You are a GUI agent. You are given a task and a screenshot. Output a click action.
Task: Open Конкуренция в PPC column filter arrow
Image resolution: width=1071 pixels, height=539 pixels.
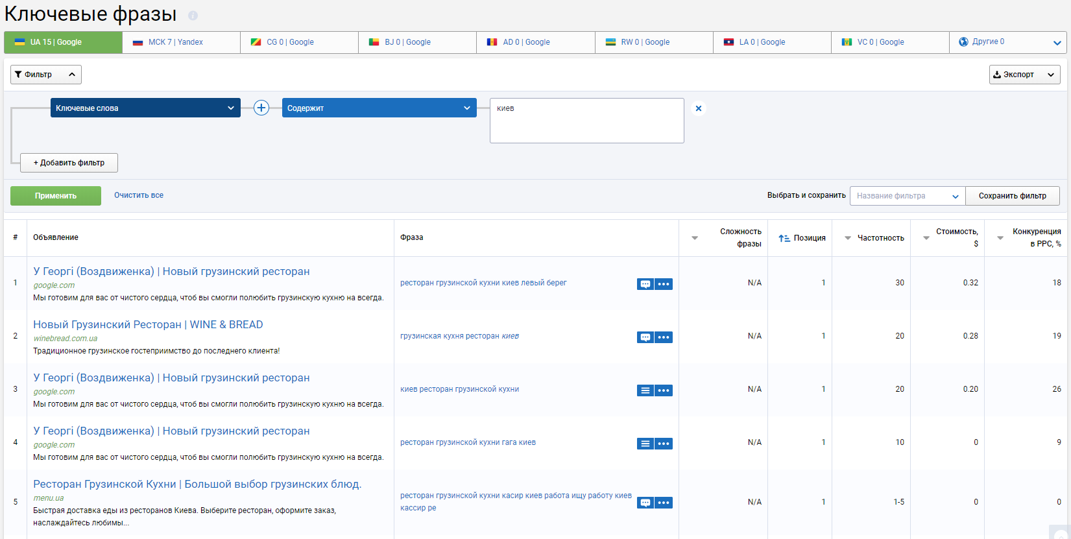(1000, 238)
